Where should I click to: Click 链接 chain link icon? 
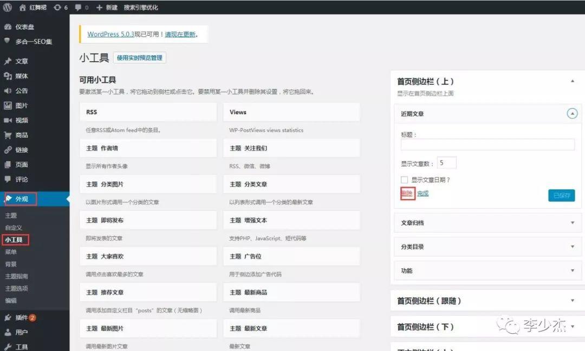8,150
